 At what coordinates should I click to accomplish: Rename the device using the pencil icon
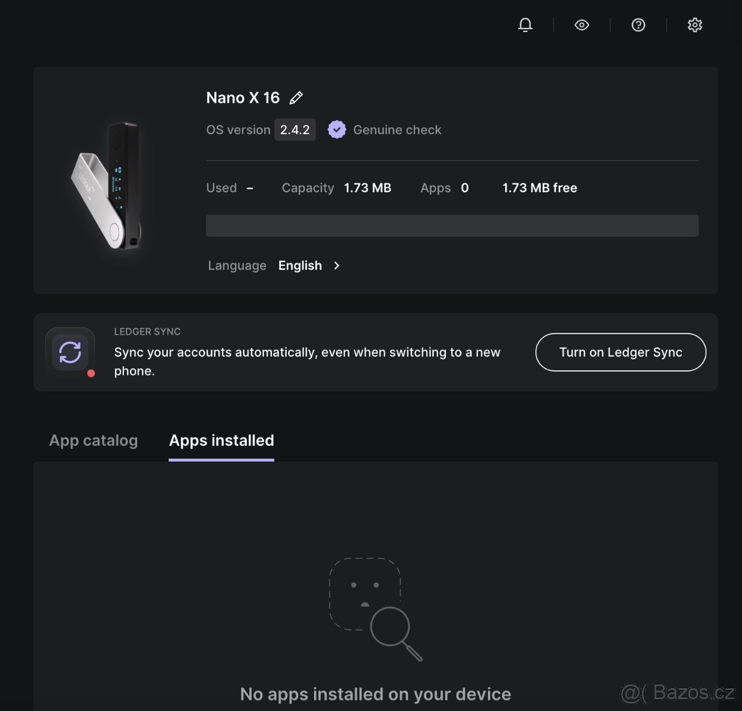click(x=296, y=98)
